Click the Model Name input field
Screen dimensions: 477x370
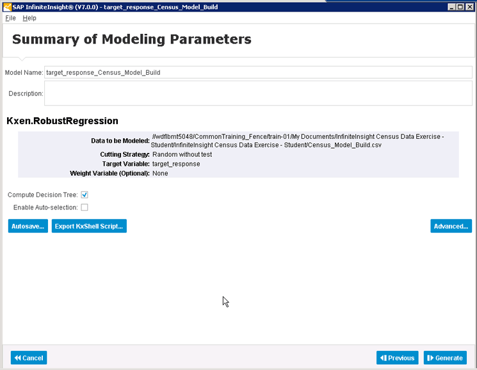258,72
